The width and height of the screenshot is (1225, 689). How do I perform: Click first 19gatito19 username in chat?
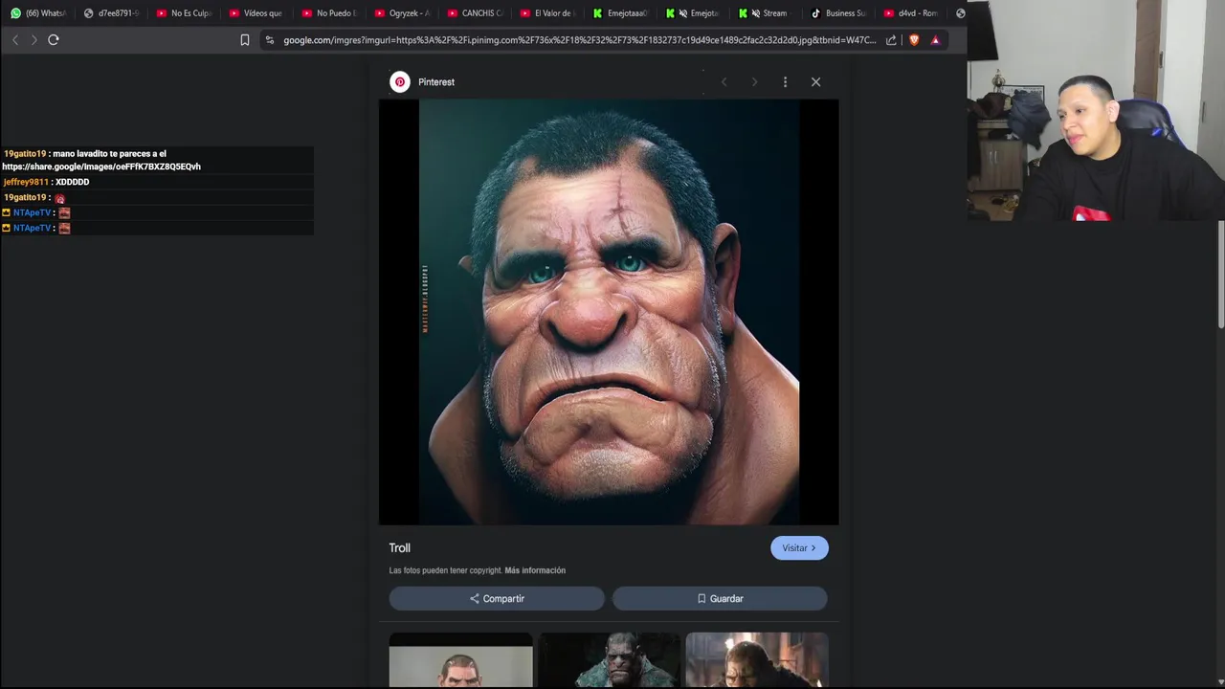click(25, 154)
